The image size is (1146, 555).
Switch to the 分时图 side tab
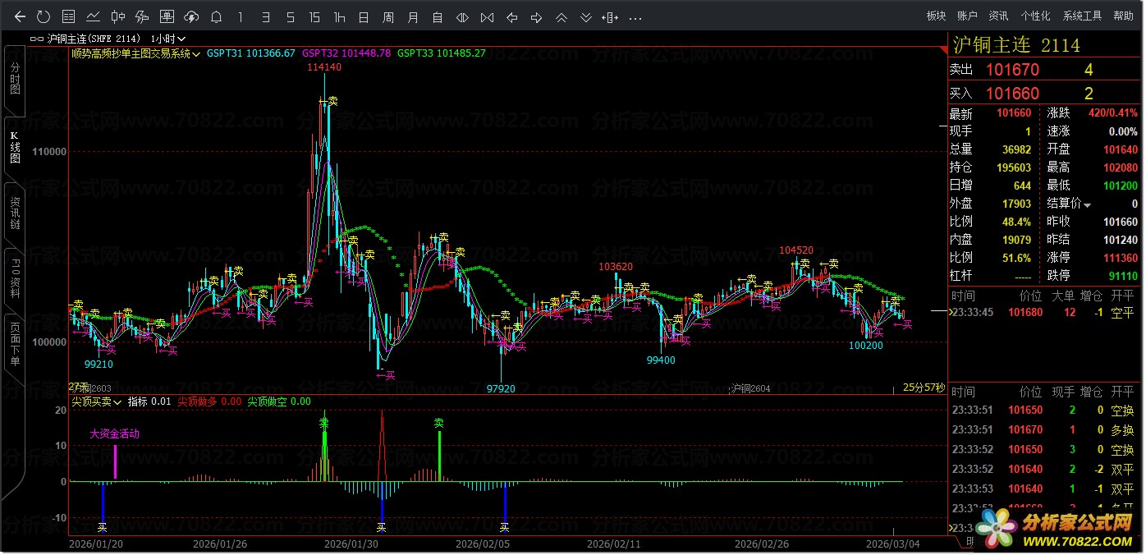tap(15, 79)
